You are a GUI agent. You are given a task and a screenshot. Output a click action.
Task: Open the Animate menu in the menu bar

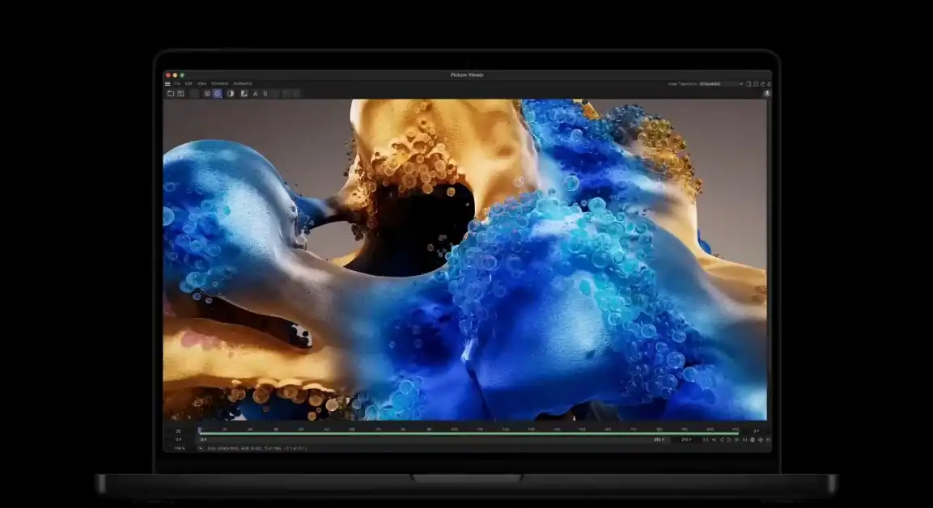[244, 83]
